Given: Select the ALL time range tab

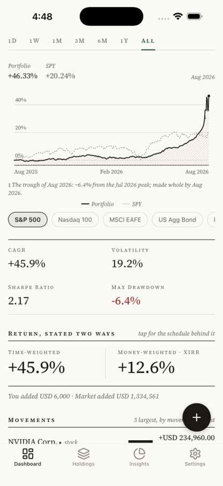Looking at the screenshot, I should 148,41.
